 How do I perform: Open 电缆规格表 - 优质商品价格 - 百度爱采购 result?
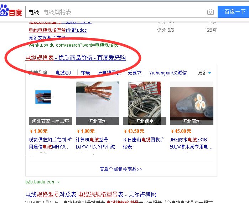76,58
